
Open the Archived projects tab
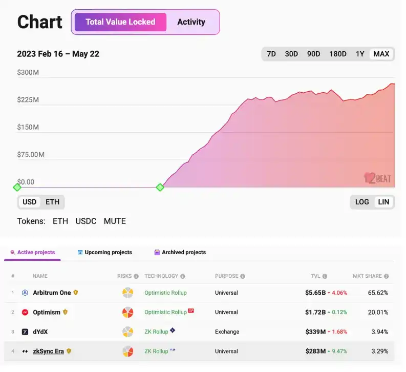180,252
